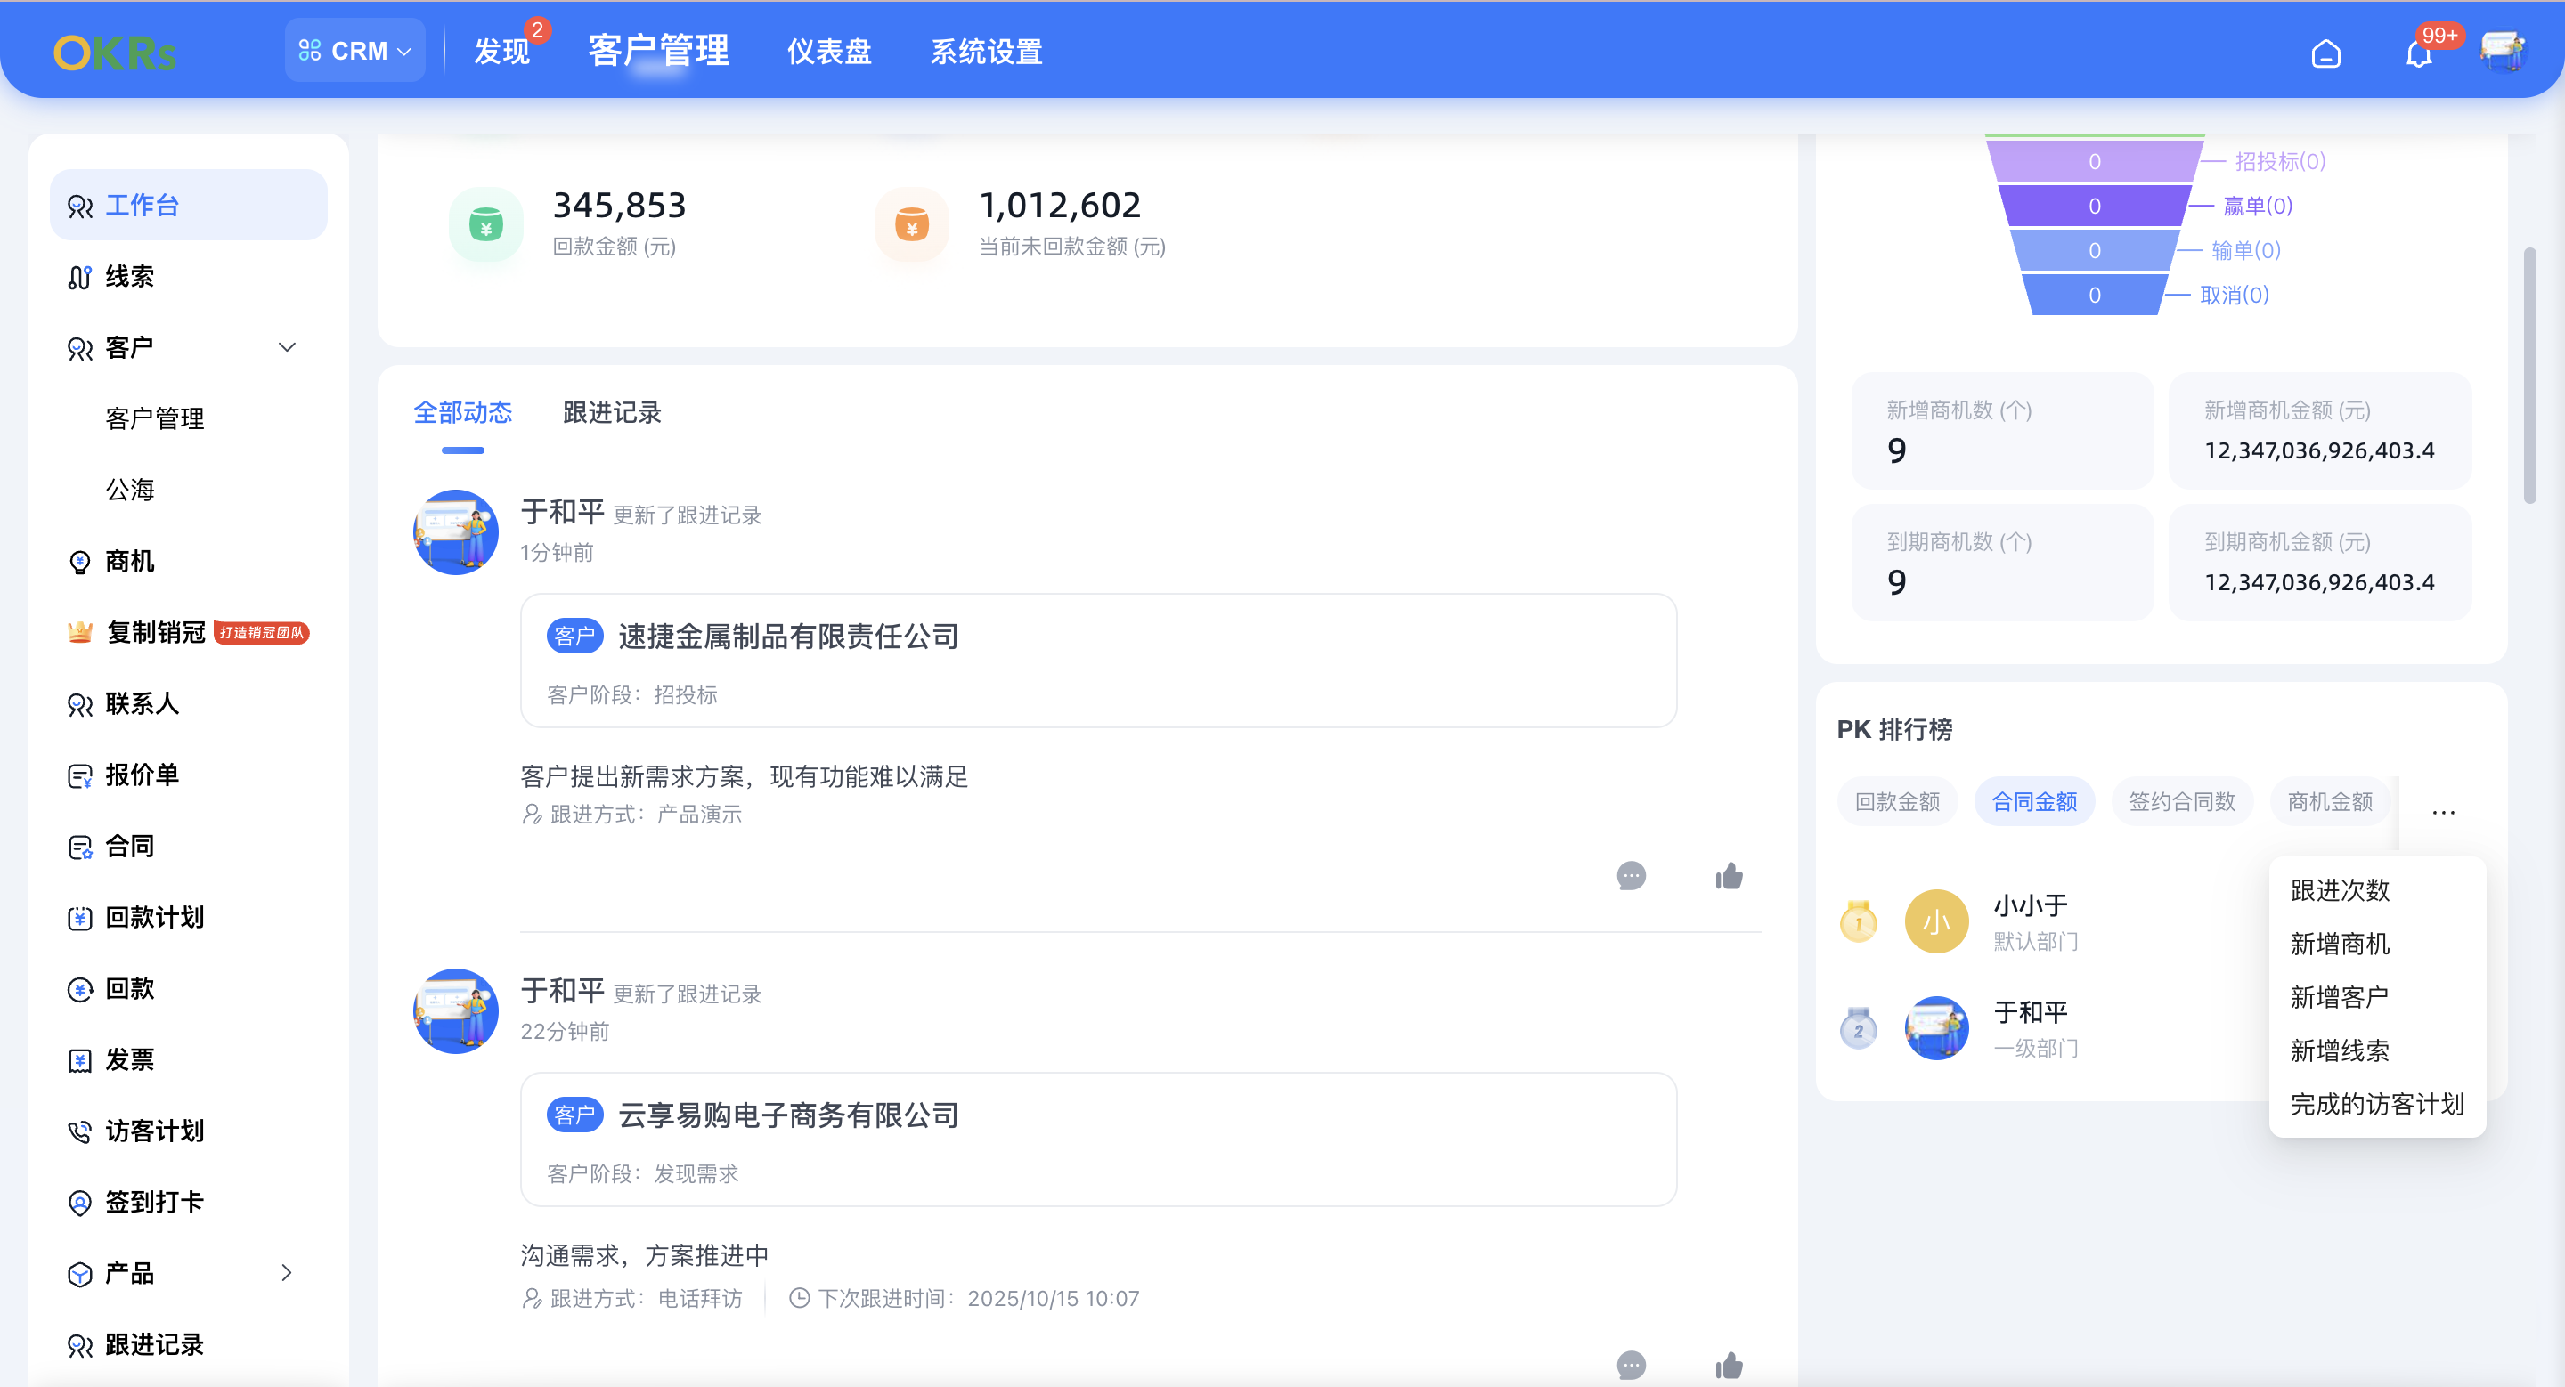Select the 联系人 sidebar item

click(142, 703)
